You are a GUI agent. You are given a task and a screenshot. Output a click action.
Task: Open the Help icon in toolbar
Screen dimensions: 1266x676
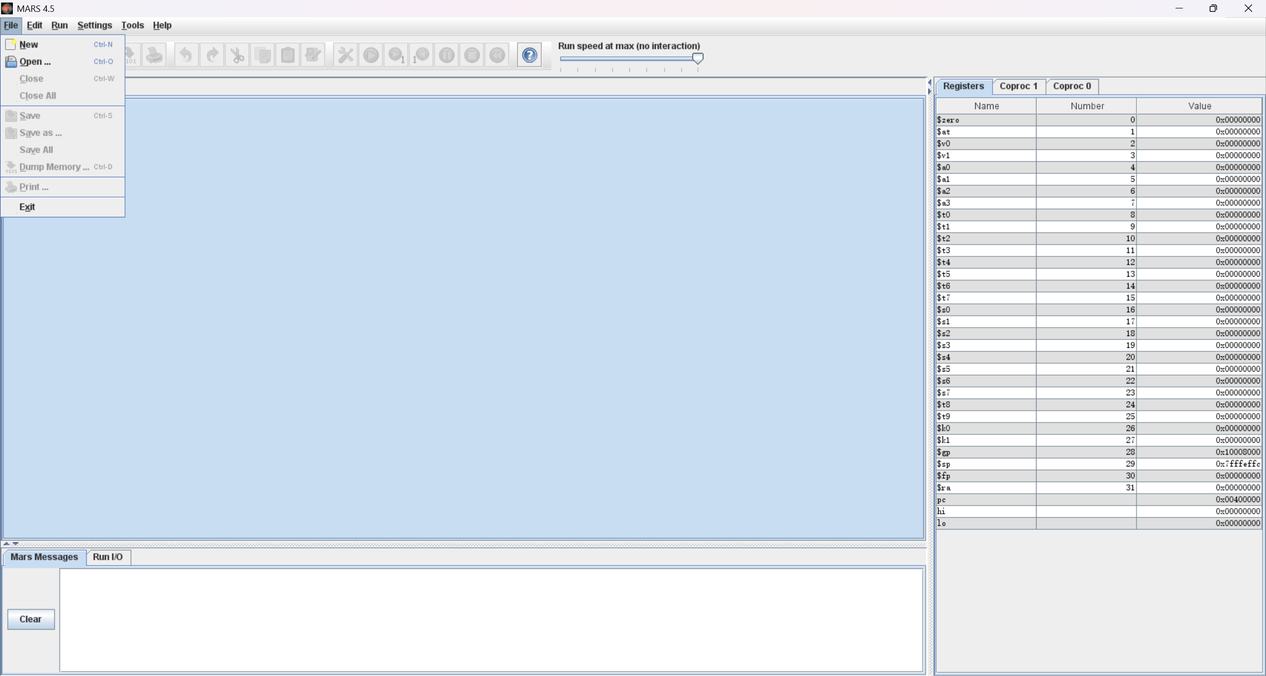click(x=529, y=55)
